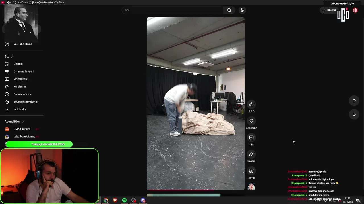Open Chrome from the taskbar
This screenshot has height=204, width=364.
pyautogui.click(x=106, y=200)
